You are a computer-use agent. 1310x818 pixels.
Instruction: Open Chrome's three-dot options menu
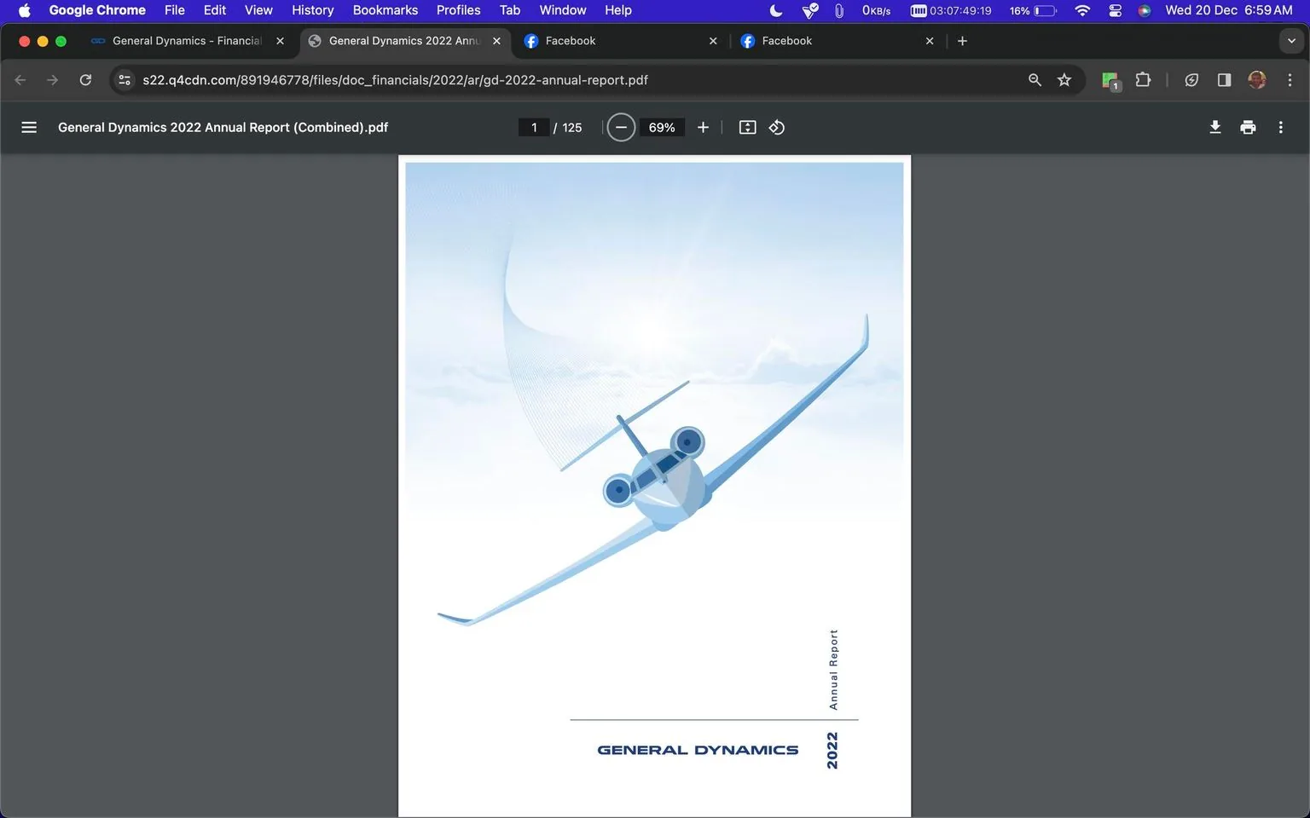(x=1290, y=79)
